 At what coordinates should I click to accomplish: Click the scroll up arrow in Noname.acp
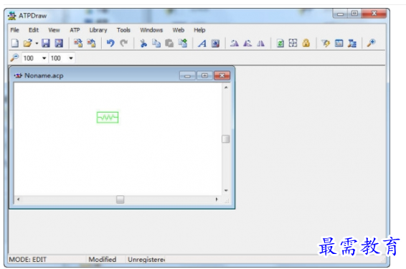226,88
